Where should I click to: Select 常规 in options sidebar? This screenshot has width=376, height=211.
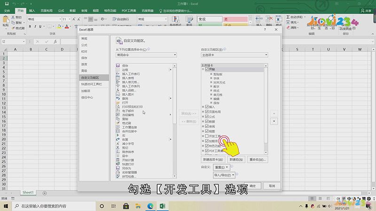tap(84, 38)
